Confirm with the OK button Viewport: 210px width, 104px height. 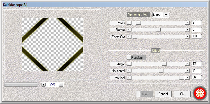click(182, 94)
